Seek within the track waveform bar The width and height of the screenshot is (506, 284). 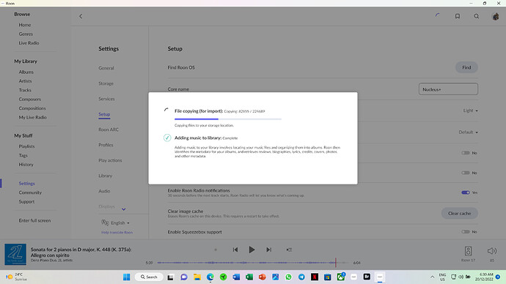tap(253, 263)
